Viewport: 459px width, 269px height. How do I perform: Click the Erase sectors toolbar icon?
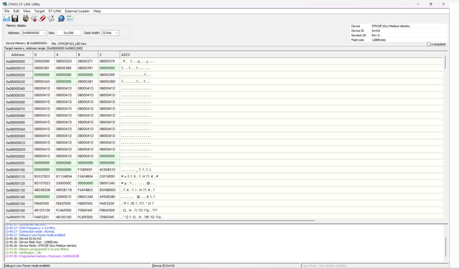click(51, 19)
